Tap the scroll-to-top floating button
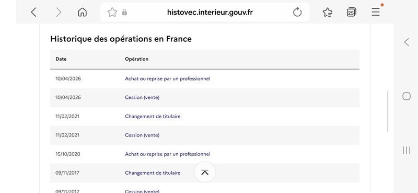The image size is (418, 193). (205, 172)
